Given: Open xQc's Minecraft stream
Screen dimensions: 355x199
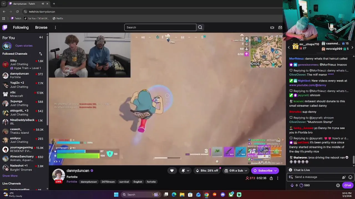Looking at the screenshot, I should coord(23,94).
